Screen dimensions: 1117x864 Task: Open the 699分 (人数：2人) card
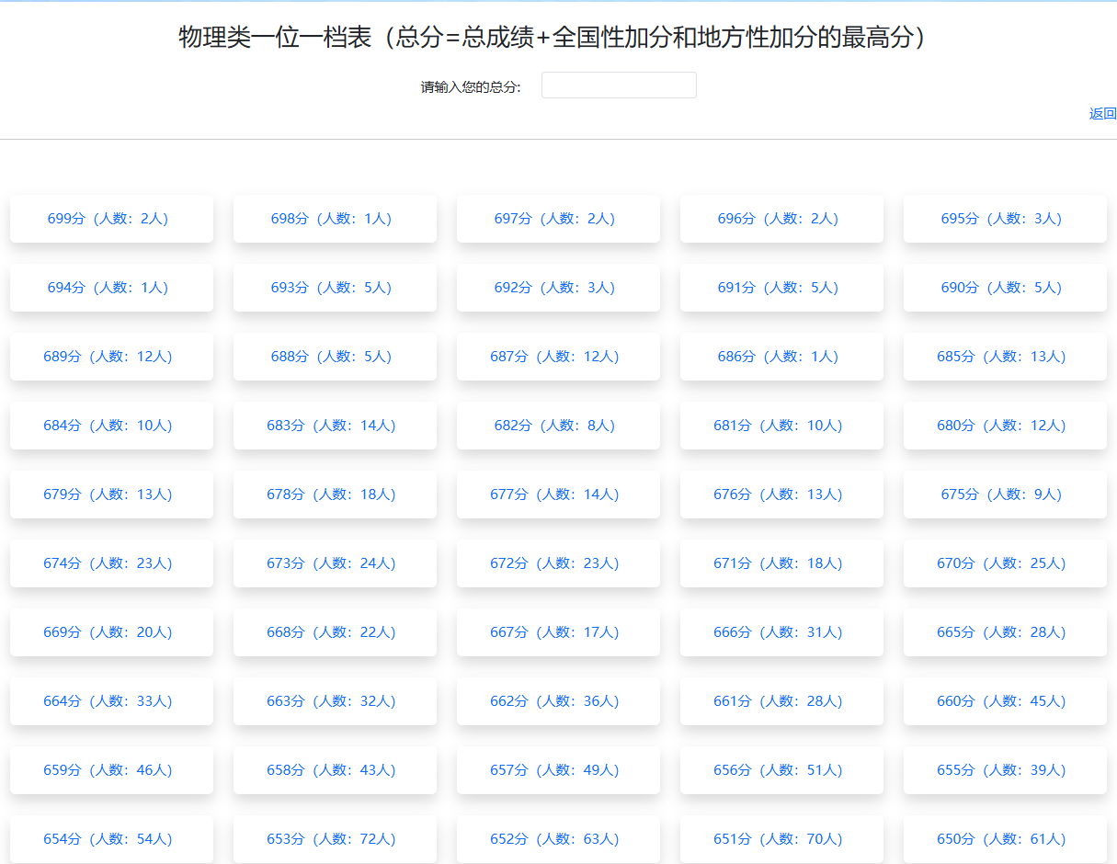111,219
